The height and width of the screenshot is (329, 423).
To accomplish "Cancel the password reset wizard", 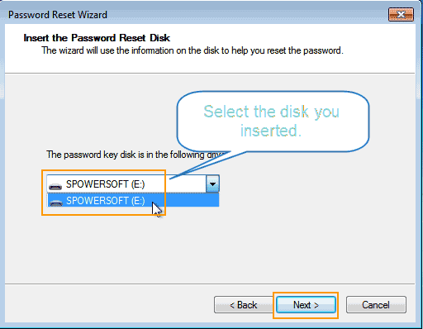I will click(376, 305).
